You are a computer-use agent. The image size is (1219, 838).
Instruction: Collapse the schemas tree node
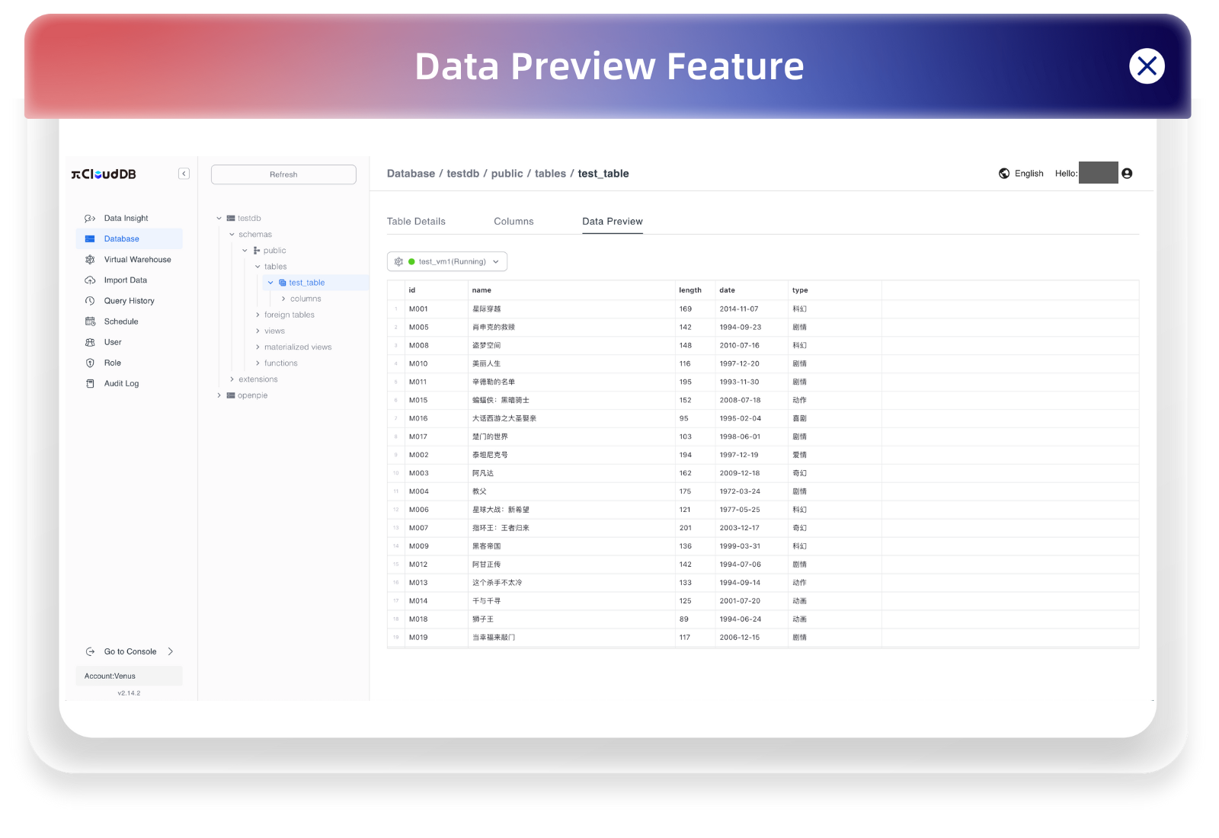pyautogui.click(x=232, y=235)
